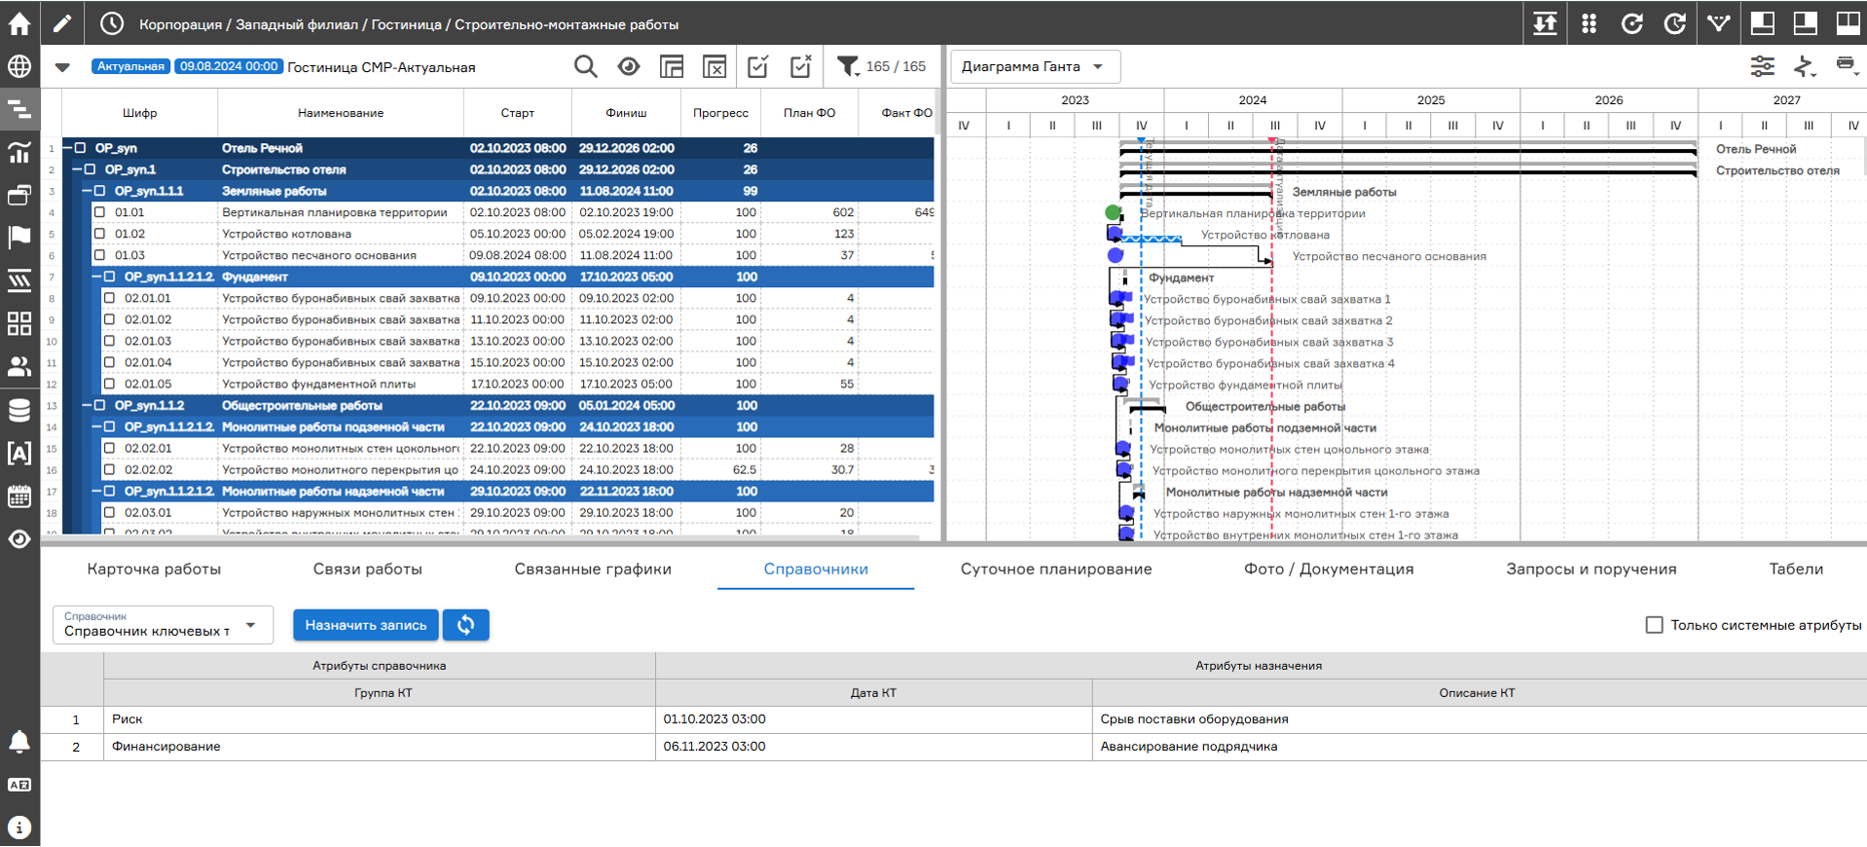Screen dimensions: 1867x847
Task: Check the box for row 02.01.01
Action: pyautogui.click(x=109, y=298)
